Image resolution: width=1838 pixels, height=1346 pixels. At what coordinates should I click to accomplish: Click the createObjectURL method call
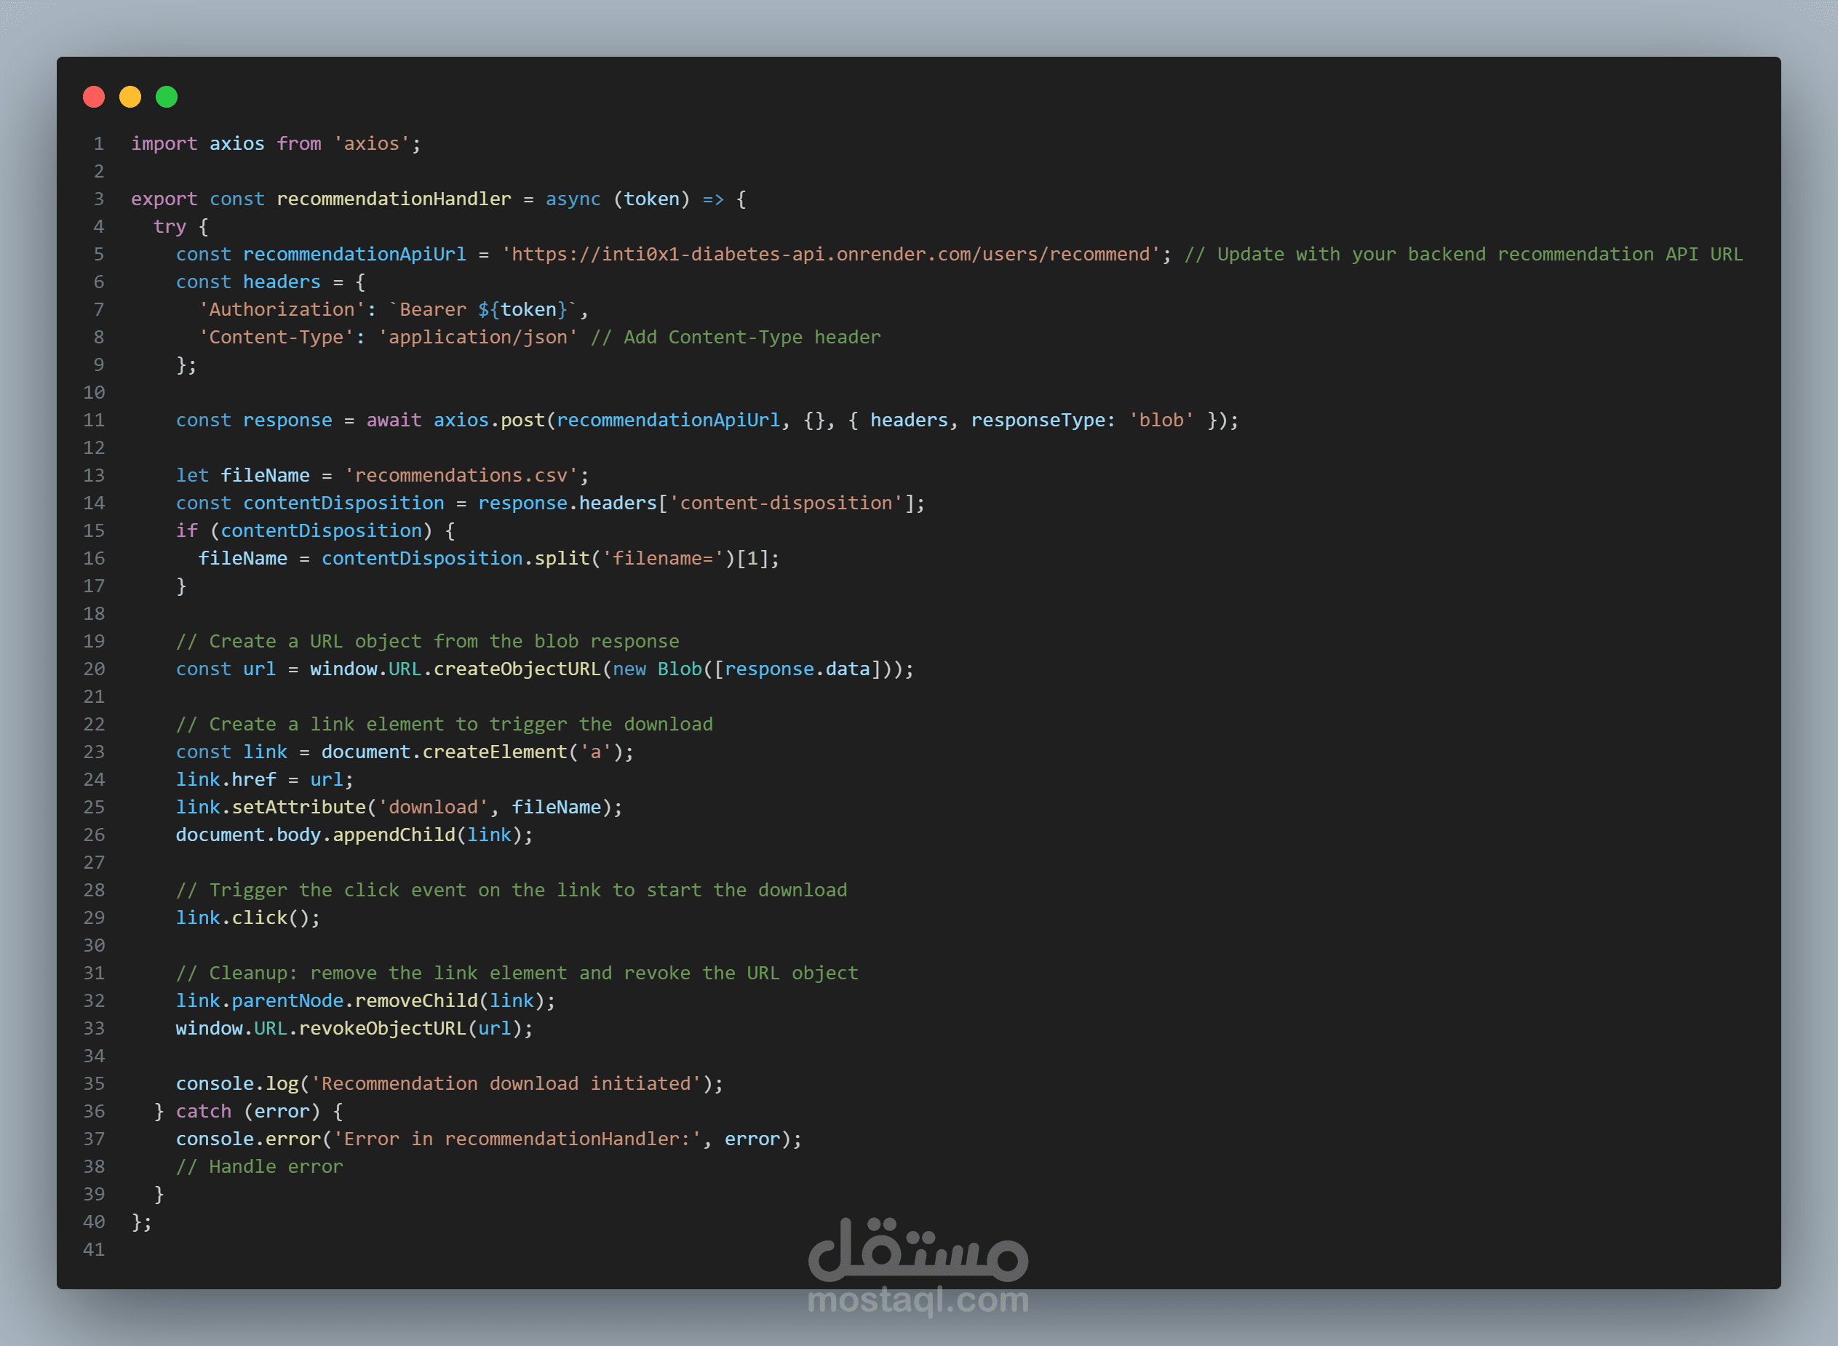[x=517, y=669]
